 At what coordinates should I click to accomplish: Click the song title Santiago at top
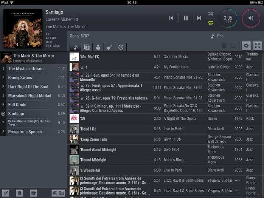tap(54, 12)
